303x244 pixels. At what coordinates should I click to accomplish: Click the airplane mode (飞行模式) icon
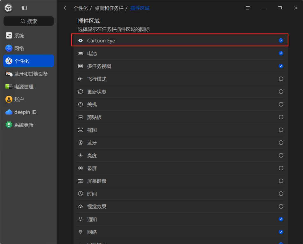81,79
